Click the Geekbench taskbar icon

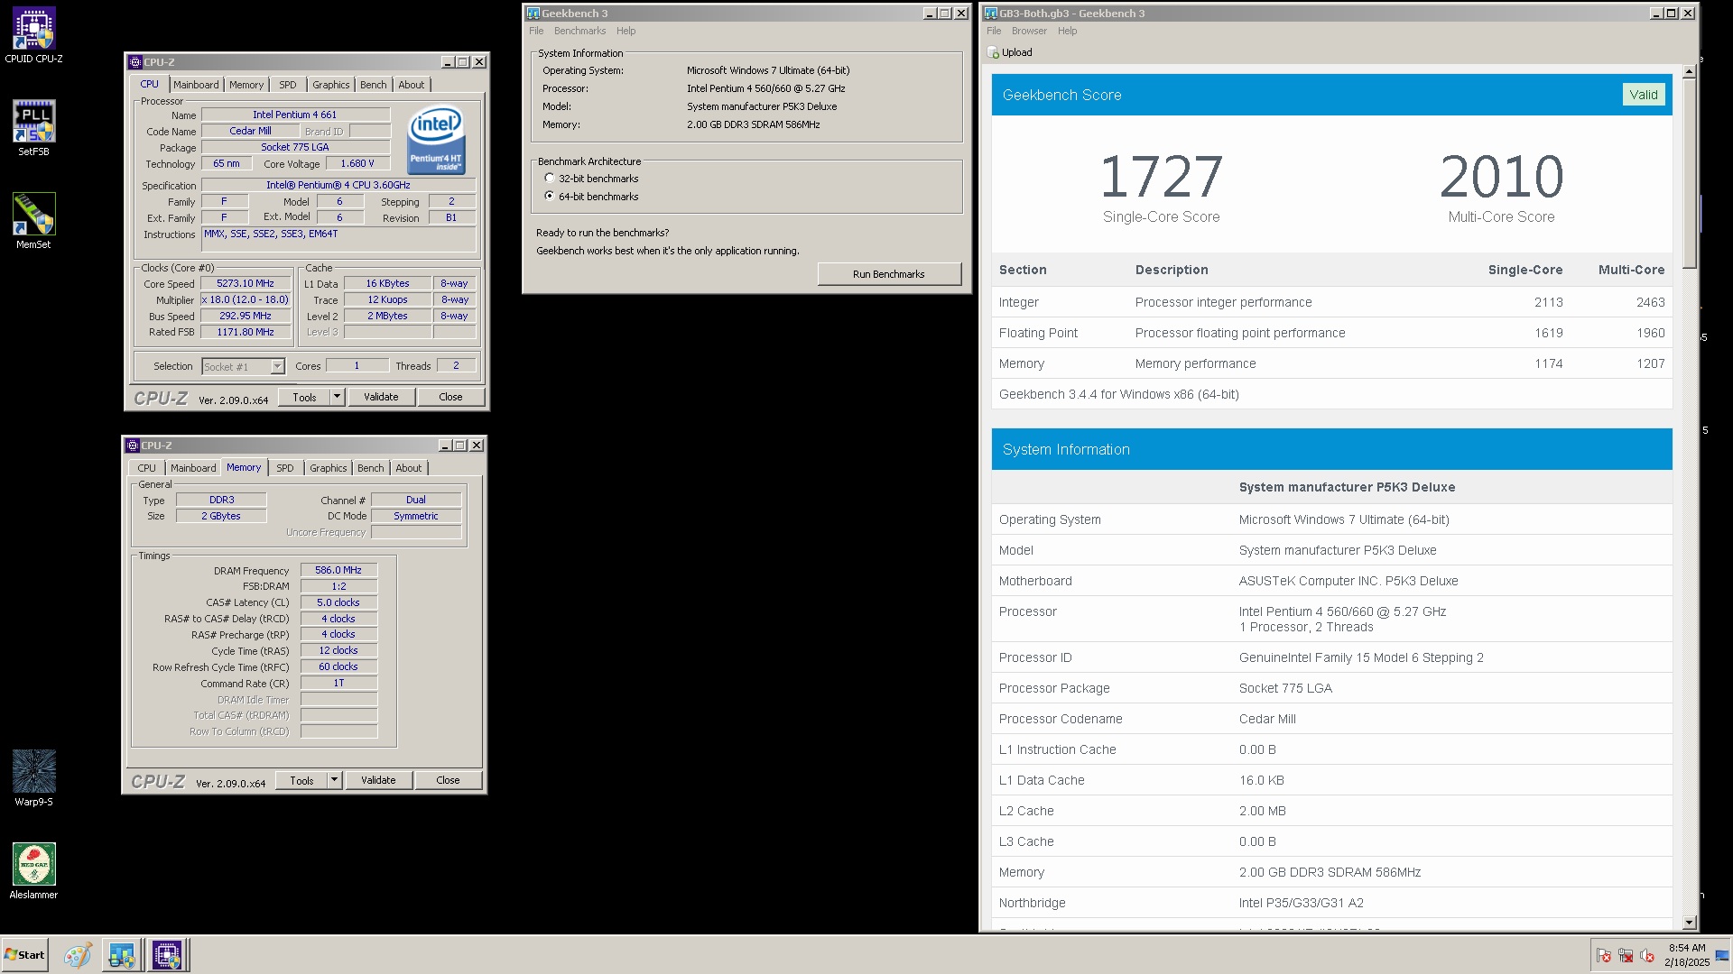pyautogui.click(x=121, y=955)
